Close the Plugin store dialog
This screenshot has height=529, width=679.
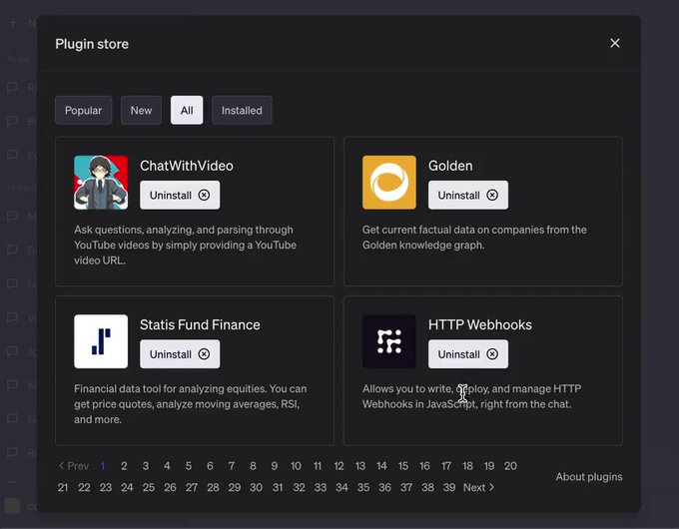[614, 43]
